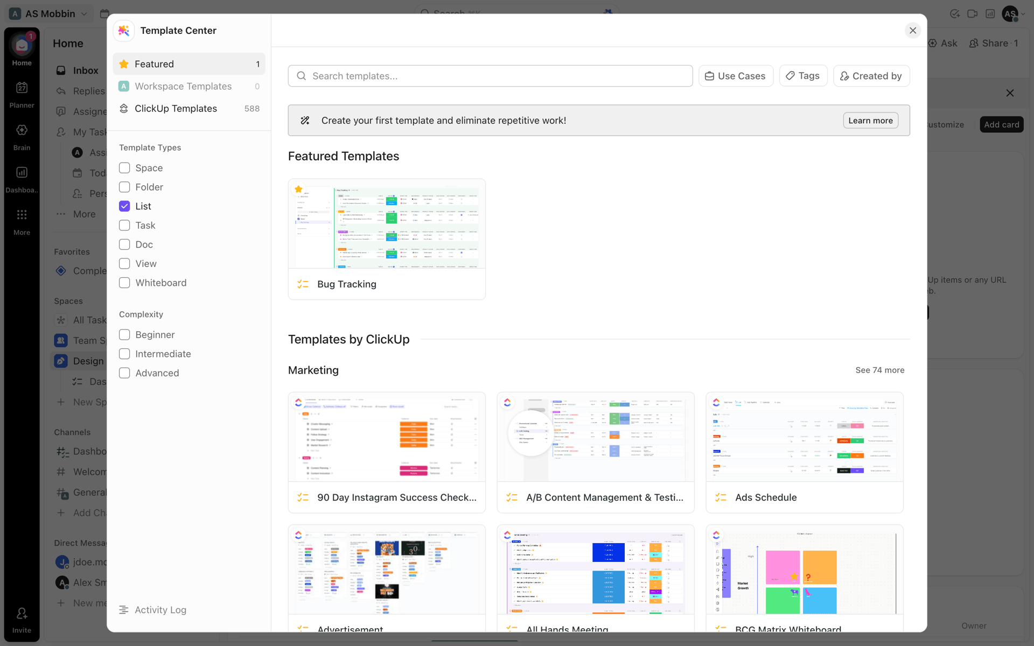Open the Ads Schedule template thumbnail
The height and width of the screenshot is (646, 1034).
805,437
